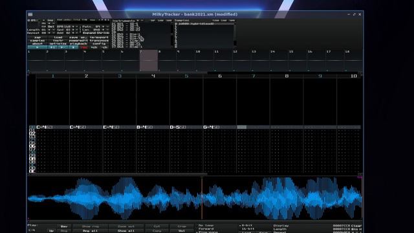Click the instruments list scrollbar
The height and width of the screenshot is (233, 414).
point(172,35)
